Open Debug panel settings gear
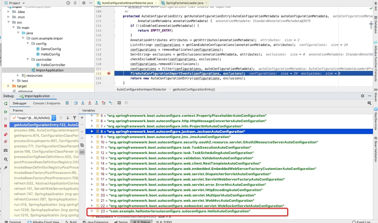 coord(363,96)
